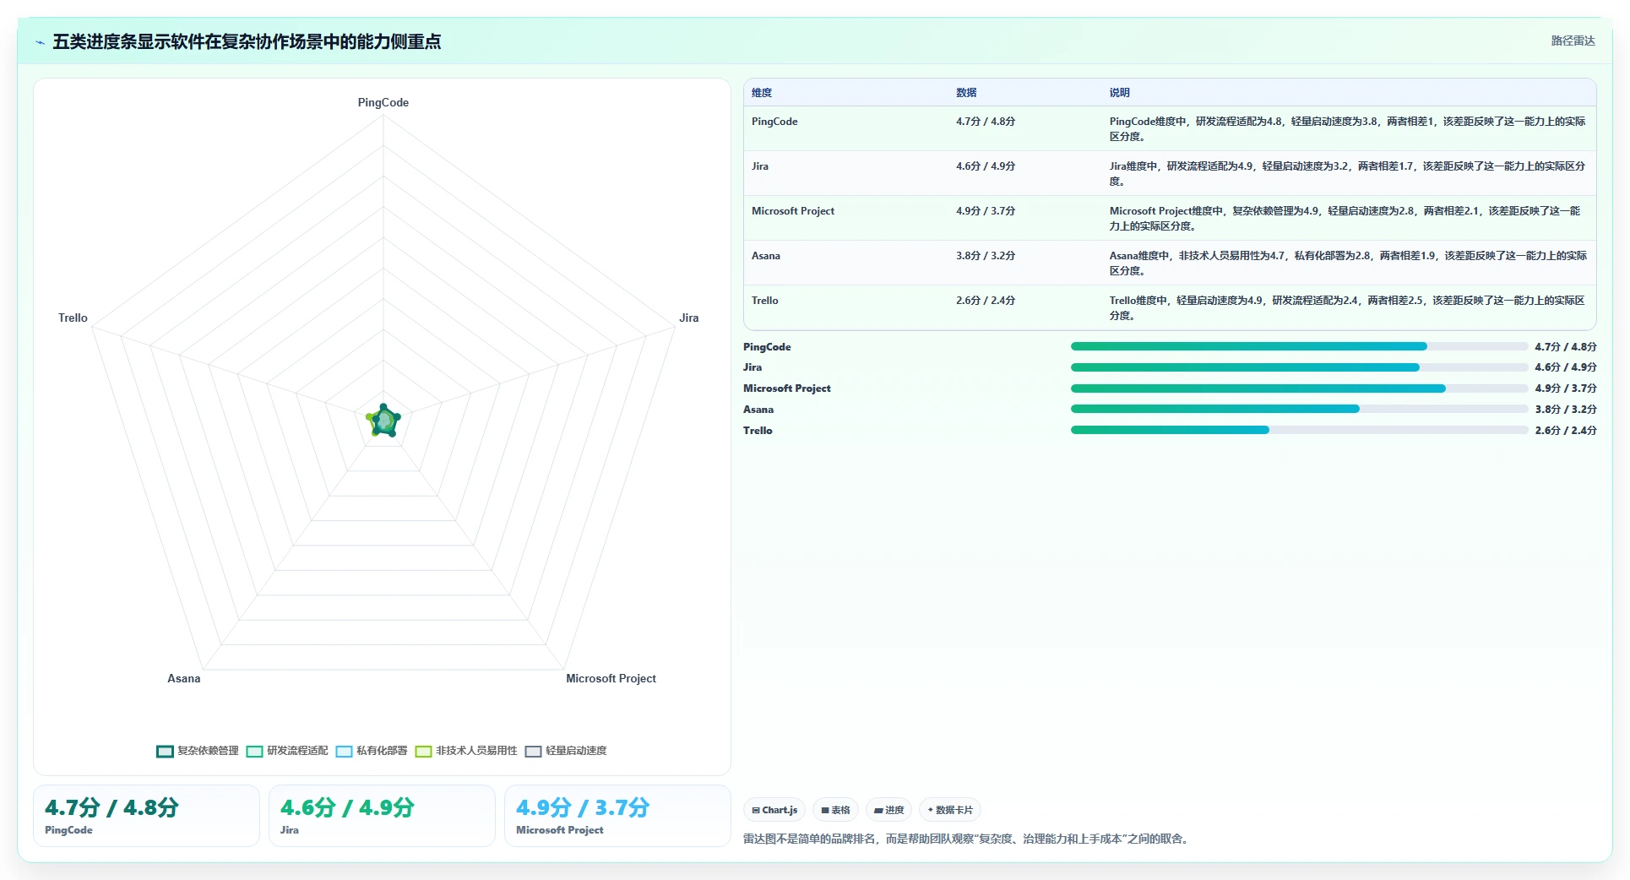
Task: Click the Microsoft Project progress bar
Action: [1300, 388]
